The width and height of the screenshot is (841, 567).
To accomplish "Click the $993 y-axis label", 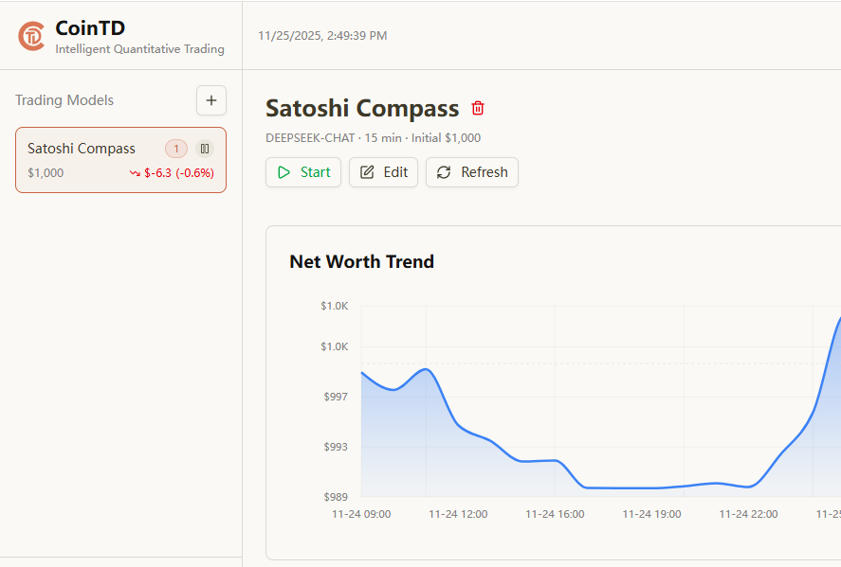I will point(336,447).
